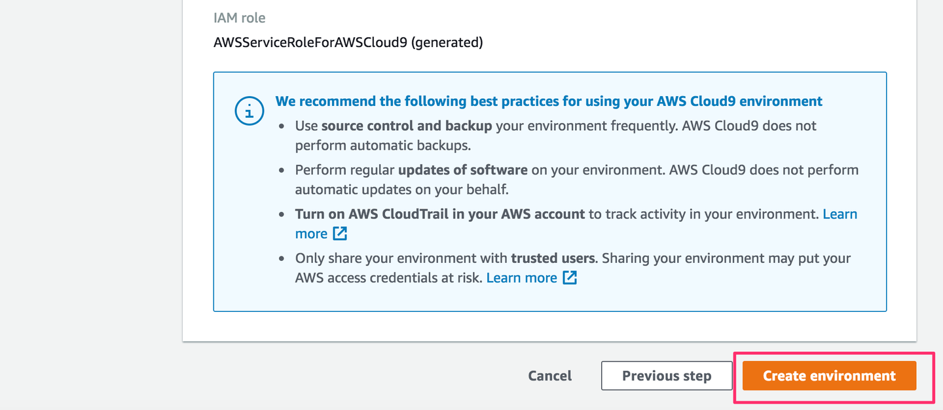Viewport: 943px width, 410px height.
Task: Cancel the environment creation
Action: tap(549, 376)
